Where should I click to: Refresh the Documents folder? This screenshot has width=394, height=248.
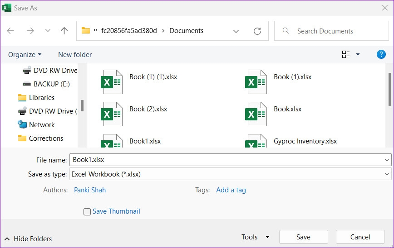tap(257, 31)
